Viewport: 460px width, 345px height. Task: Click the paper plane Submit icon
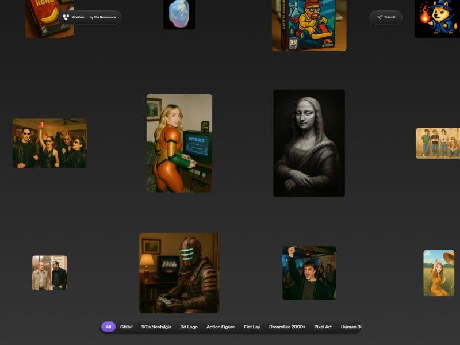coord(379,17)
